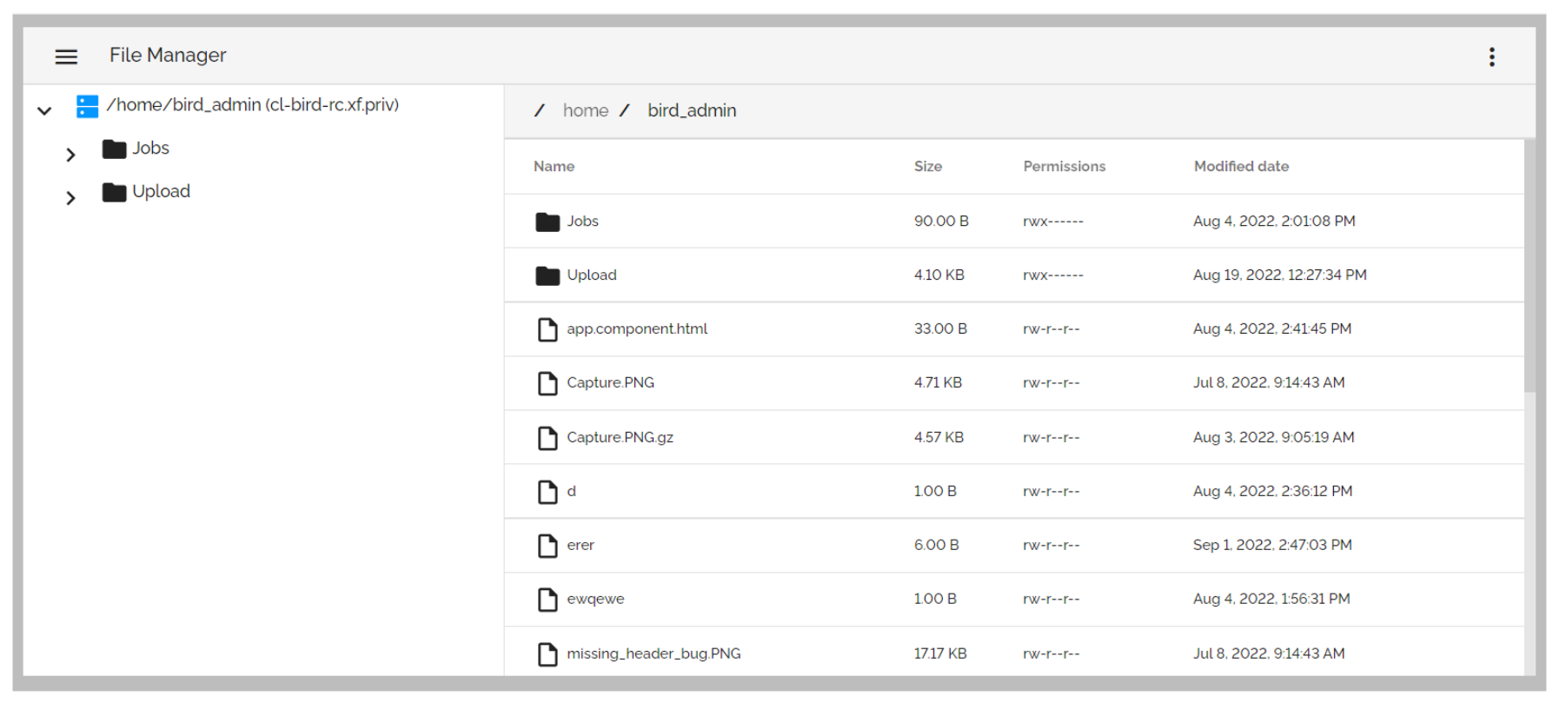
Task: Select the missing_header_bug.PNG file name
Action: pyautogui.click(x=654, y=654)
